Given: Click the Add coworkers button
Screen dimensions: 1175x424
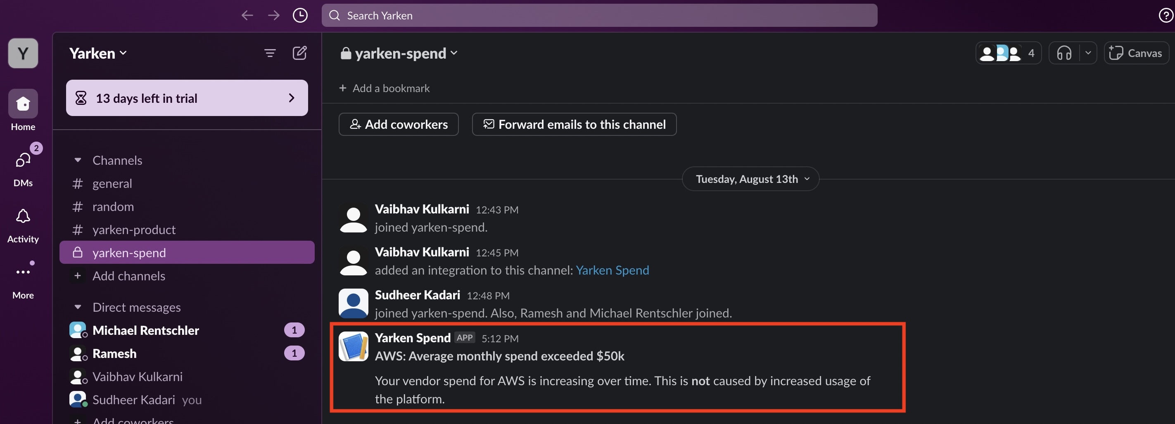Looking at the screenshot, I should 399,124.
